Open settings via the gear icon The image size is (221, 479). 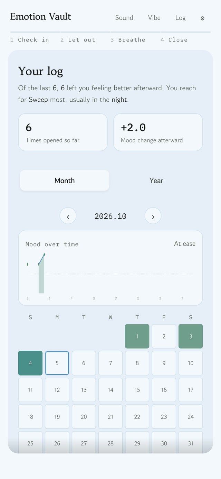point(202,18)
